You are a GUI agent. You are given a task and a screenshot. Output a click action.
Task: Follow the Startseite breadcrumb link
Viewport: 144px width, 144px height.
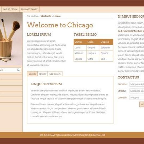(46, 16)
